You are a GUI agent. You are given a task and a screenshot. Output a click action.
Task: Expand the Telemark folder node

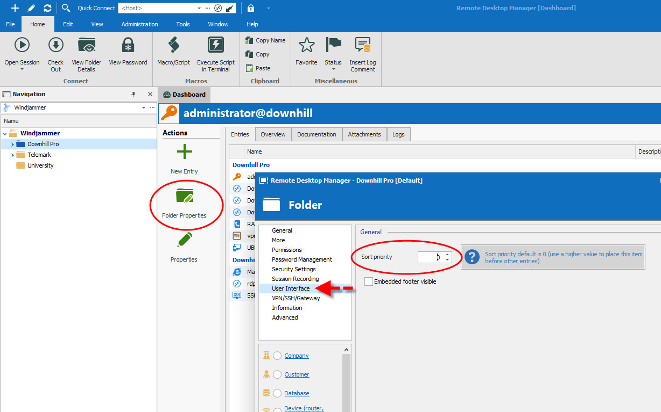[x=12, y=155]
